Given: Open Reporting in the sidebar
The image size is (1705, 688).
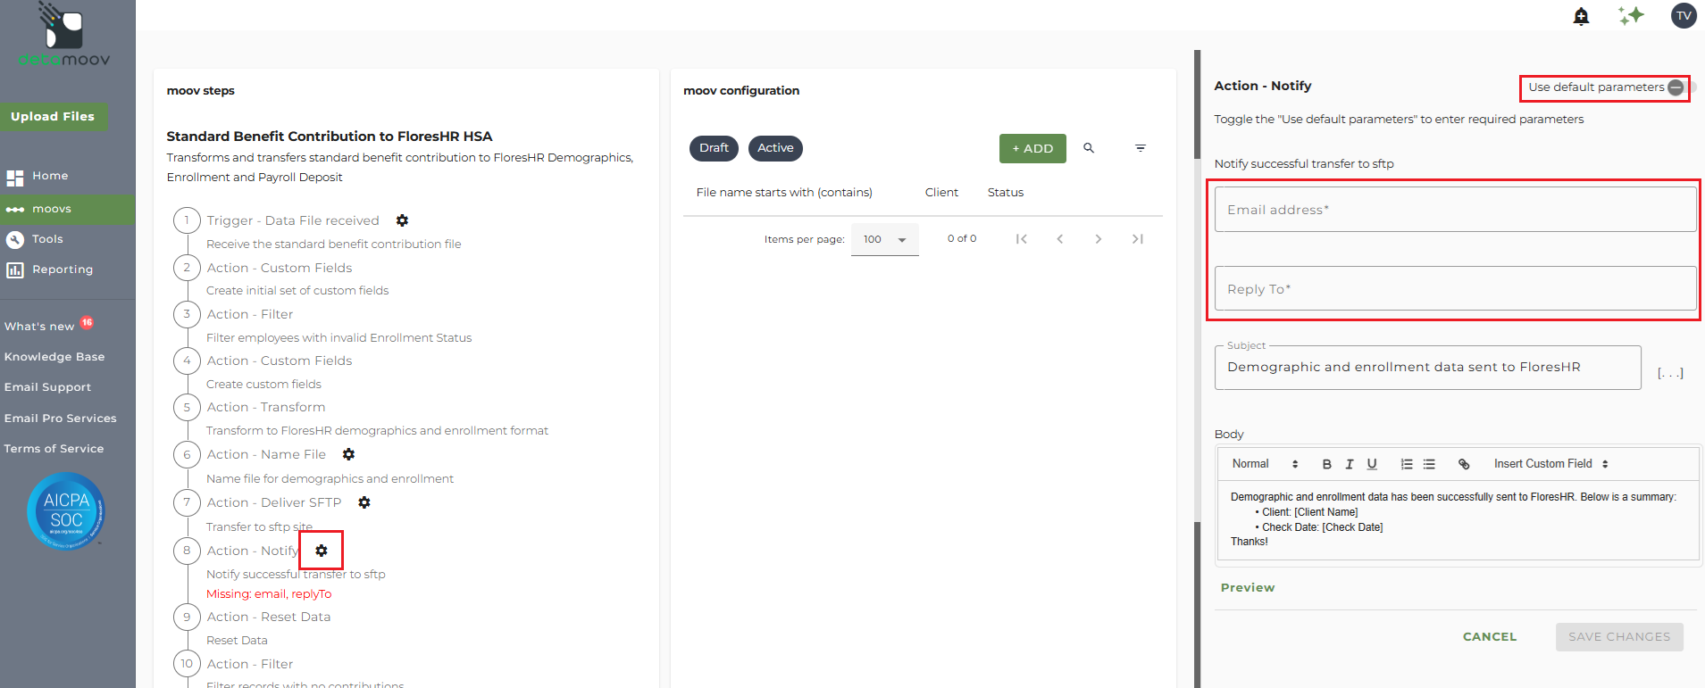Looking at the screenshot, I should coord(63,269).
